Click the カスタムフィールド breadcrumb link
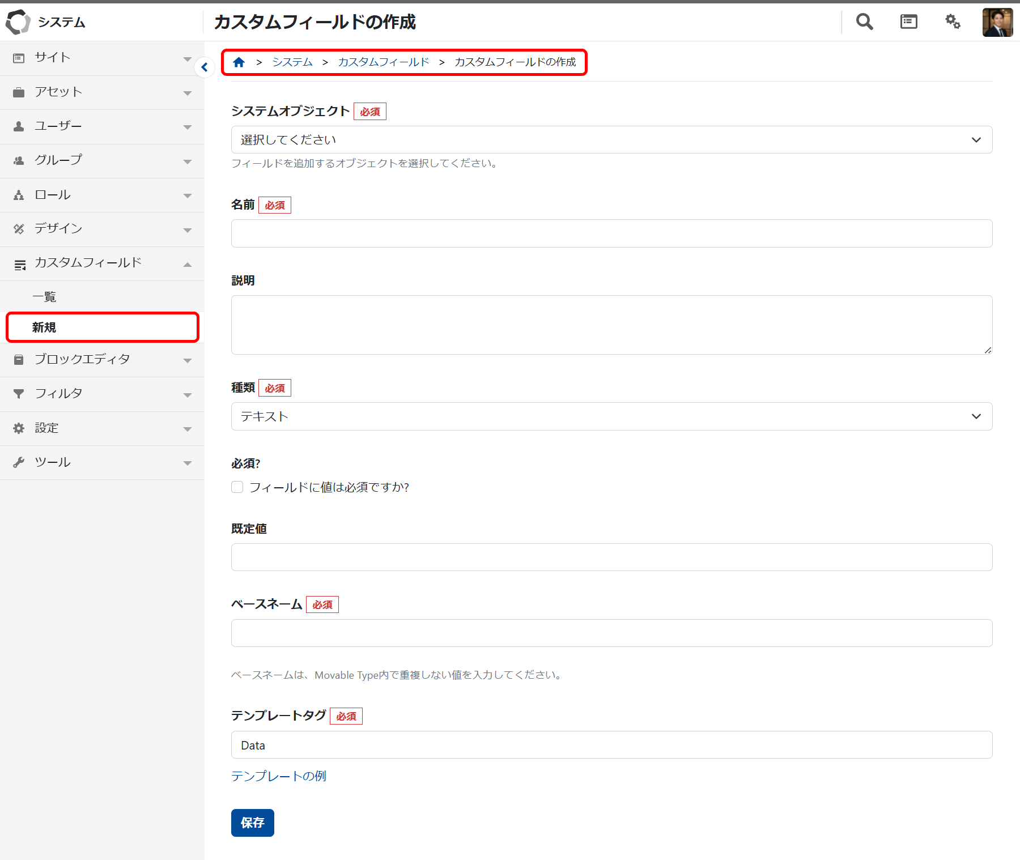 383,62
